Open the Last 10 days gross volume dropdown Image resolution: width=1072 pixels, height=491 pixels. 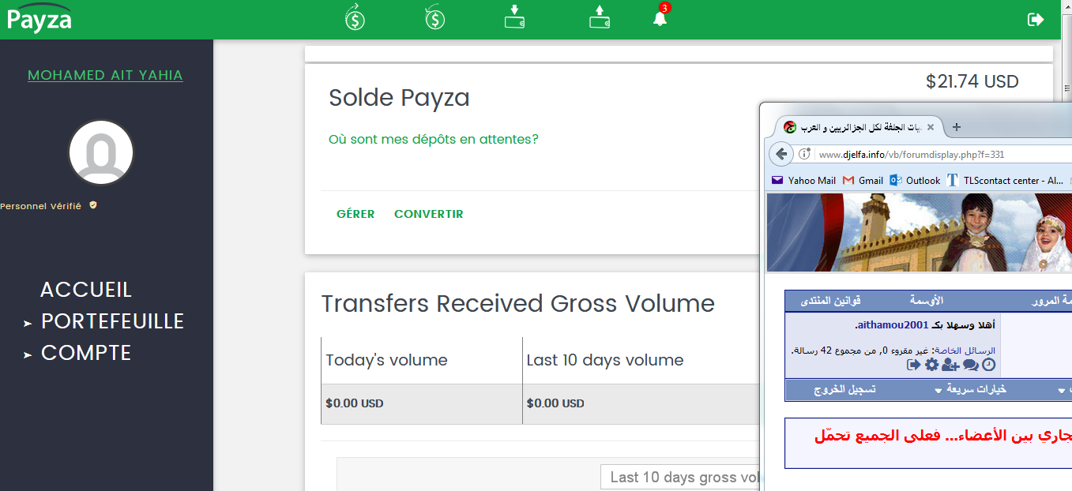click(680, 477)
